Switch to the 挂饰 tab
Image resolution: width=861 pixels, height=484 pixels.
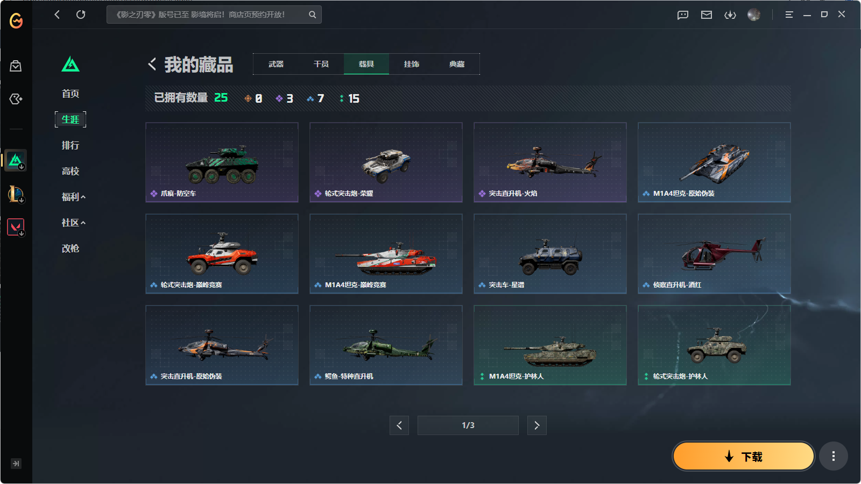coord(412,64)
